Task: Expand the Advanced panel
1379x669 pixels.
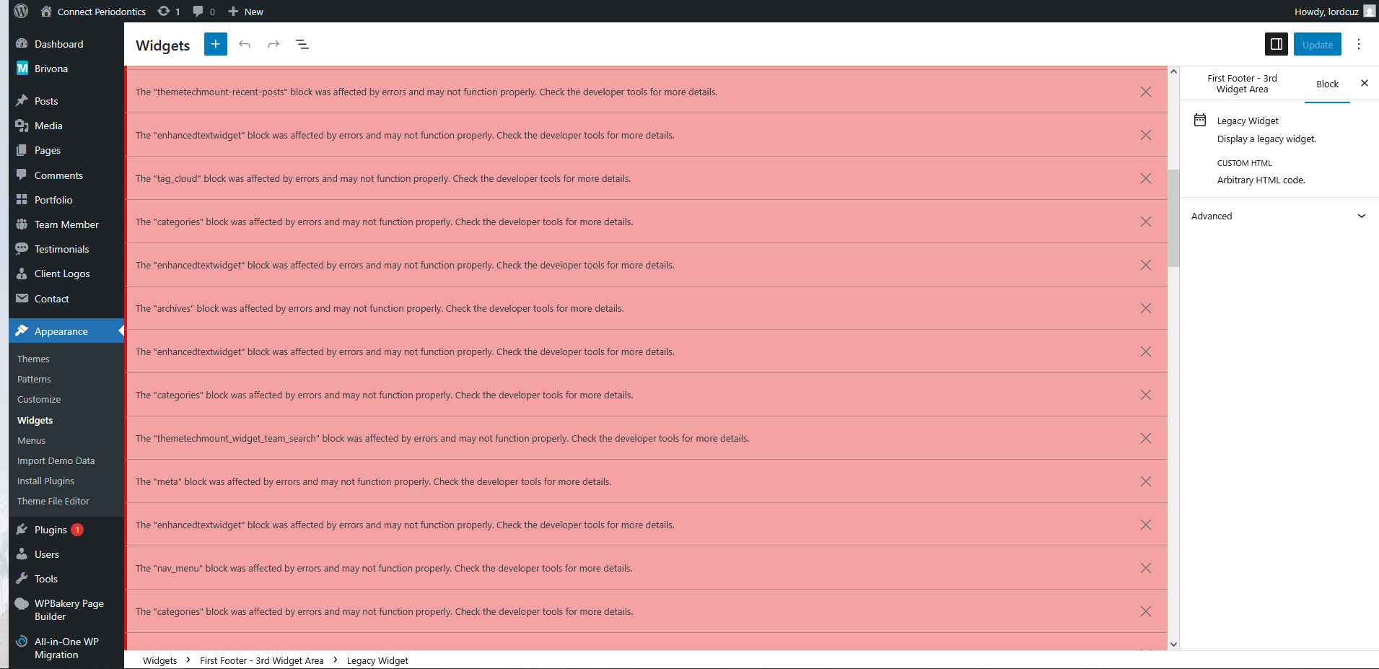Action: click(x=1279, y=216)
